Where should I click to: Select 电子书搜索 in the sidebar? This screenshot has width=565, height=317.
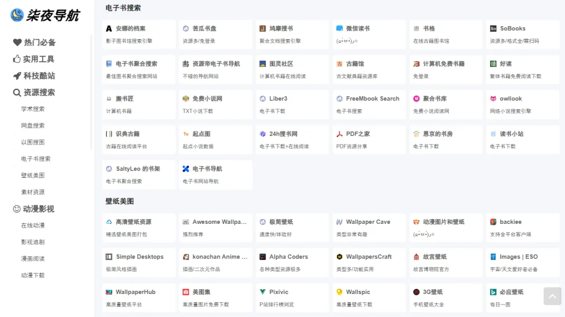pyautogui.click(x=36, y=158)
